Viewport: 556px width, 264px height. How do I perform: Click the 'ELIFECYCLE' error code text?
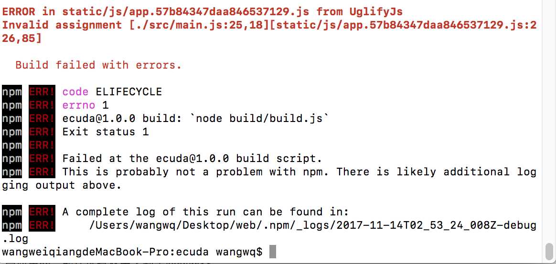coord(128,91)
